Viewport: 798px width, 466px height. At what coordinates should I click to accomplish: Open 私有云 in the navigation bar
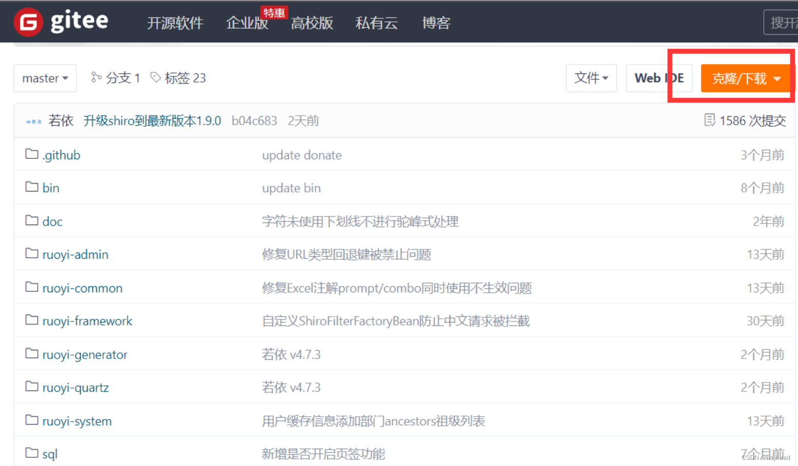pyautogui.click(x=376, y=23)
